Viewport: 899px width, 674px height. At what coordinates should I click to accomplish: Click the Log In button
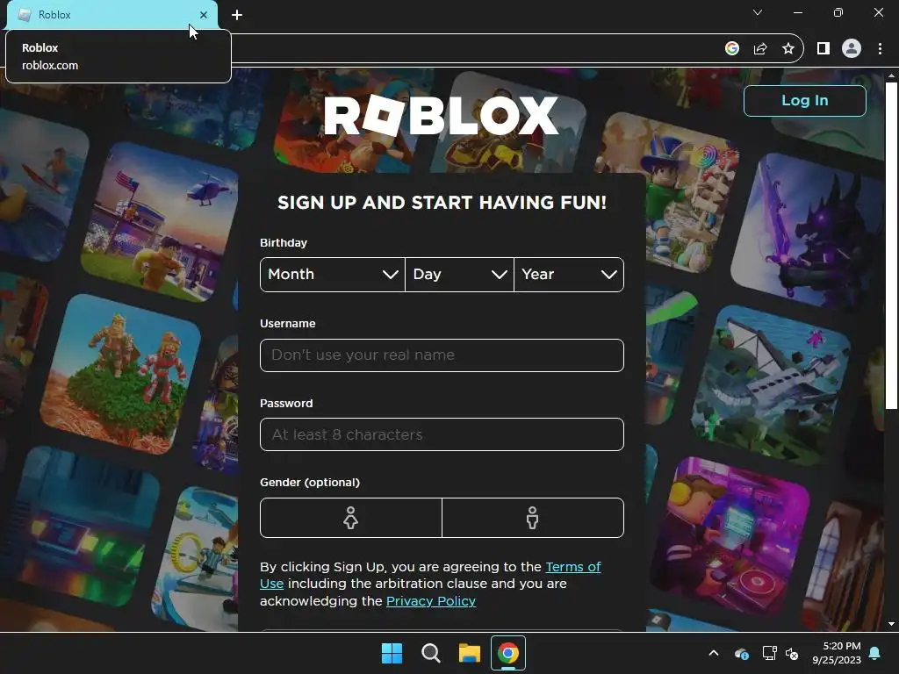point(805,101)
